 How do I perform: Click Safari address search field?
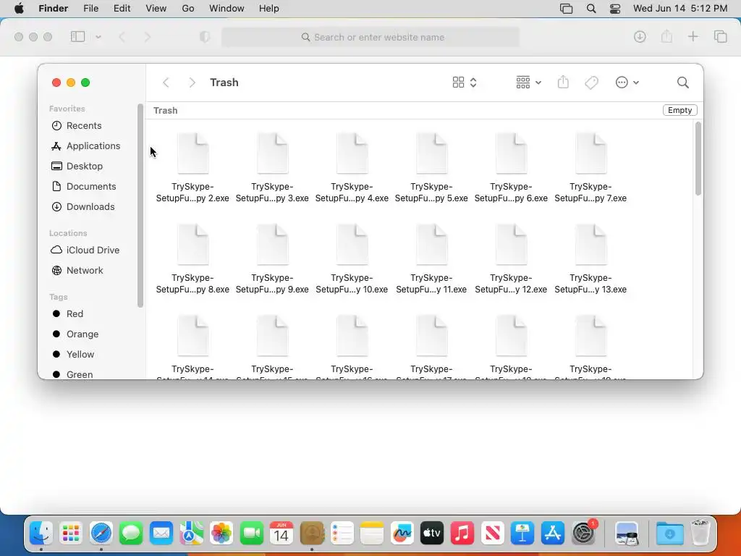[x=370, y=38]
